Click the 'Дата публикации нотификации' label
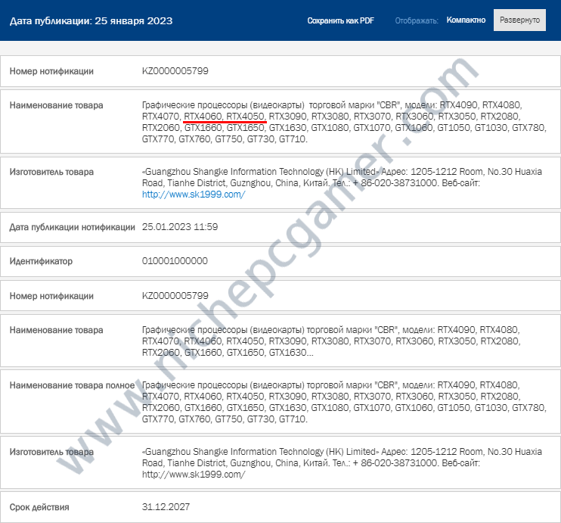Screen dimensions: 561x523 click(x=73, y=227)
